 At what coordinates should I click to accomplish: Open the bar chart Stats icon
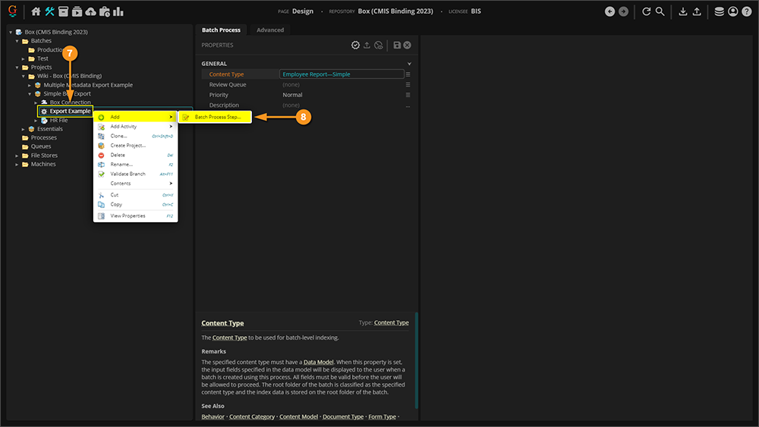(x=118, y=11)
